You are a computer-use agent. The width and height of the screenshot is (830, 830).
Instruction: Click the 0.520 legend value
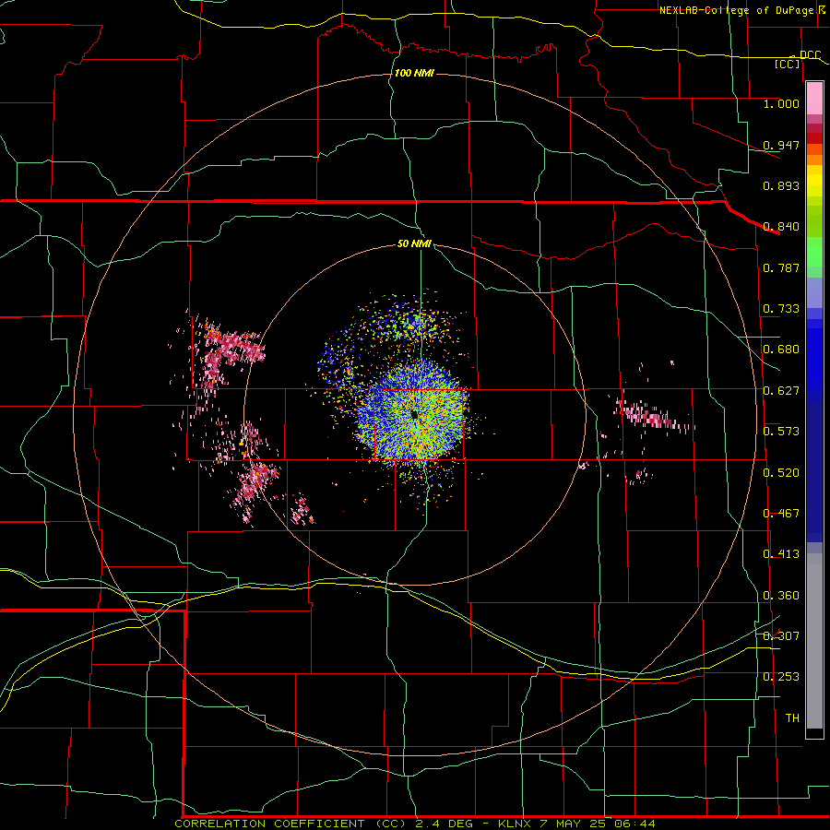click(781, 473)
